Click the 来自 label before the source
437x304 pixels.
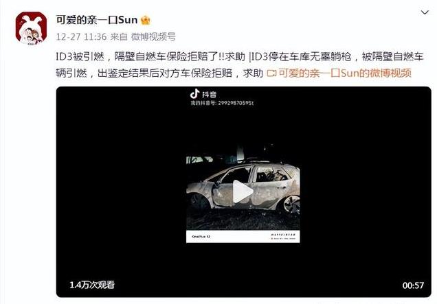click(119, 36)
